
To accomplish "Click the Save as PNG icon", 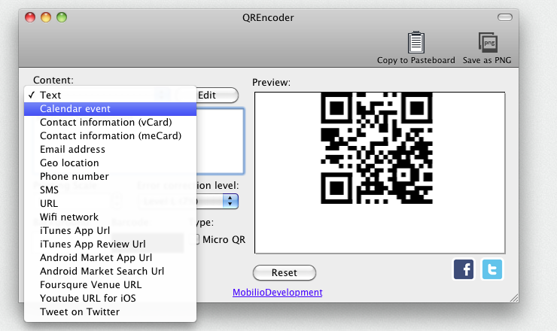I will tap(488, 42).
